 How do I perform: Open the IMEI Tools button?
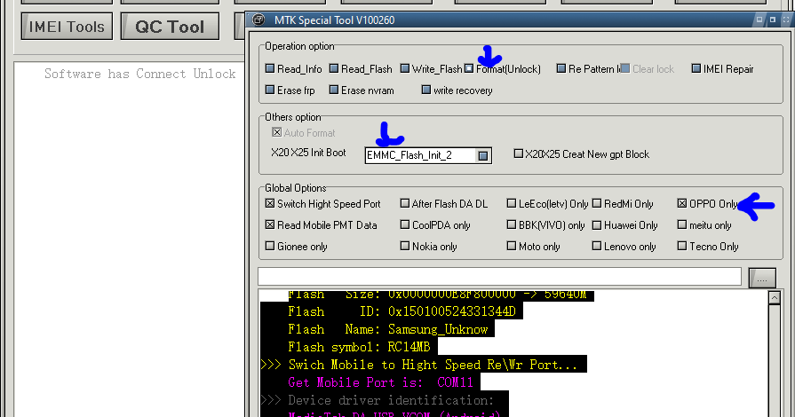pos(67,27)
